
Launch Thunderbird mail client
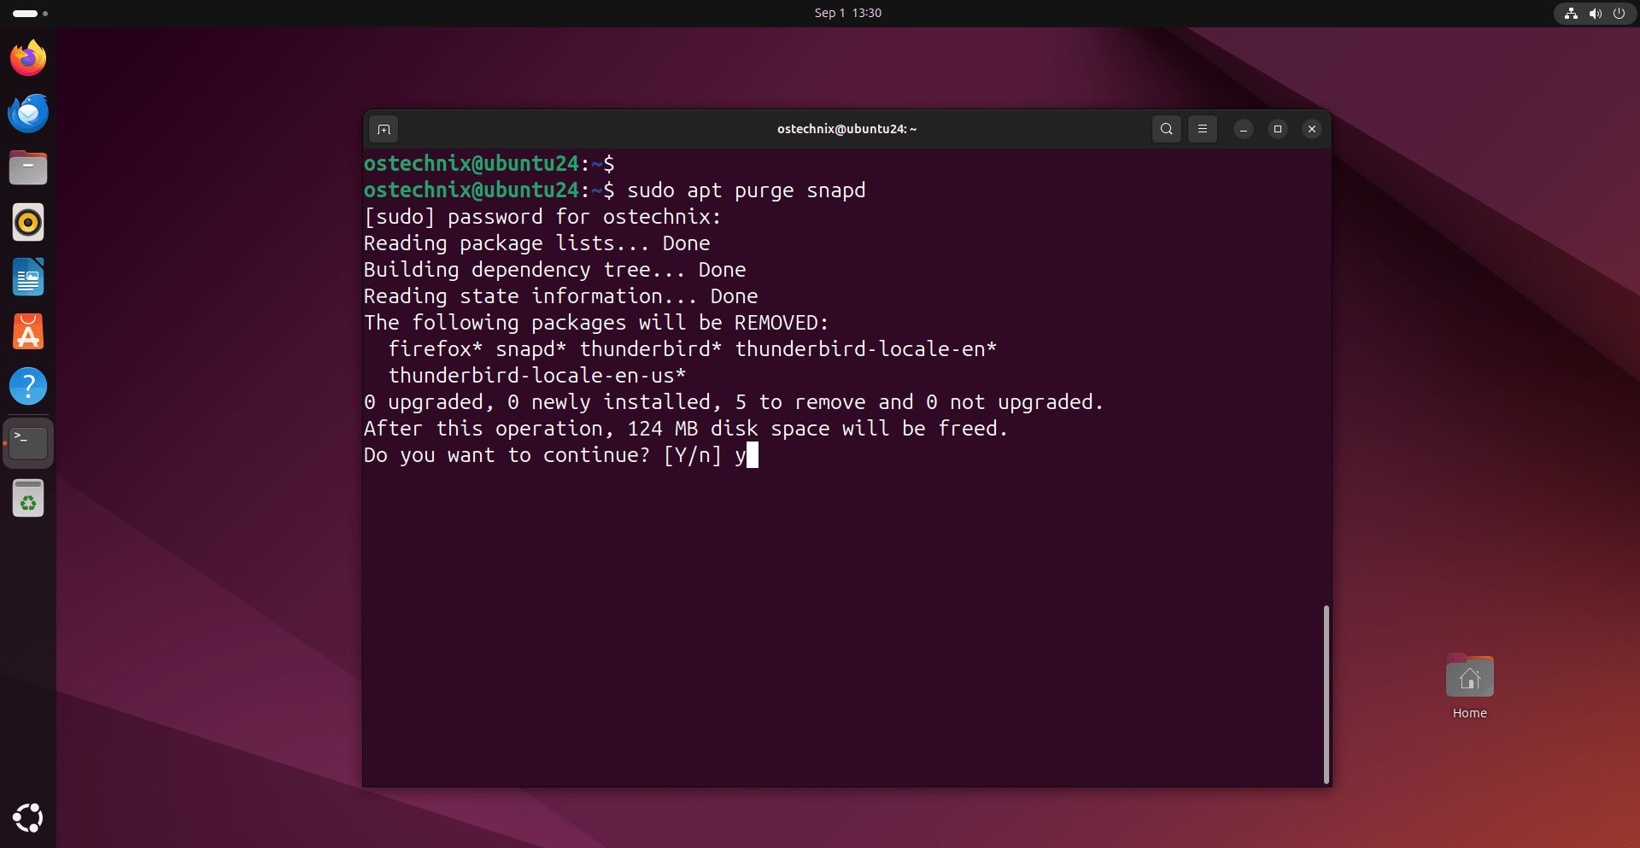(x=28, y=113)
